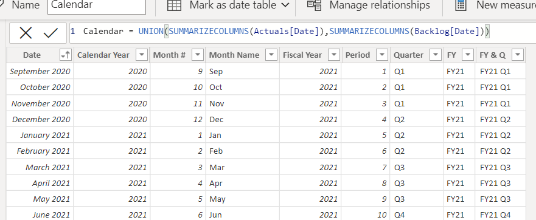
Task: Open the FY & Q column filter dropdown
Action: tap(518, 55)
